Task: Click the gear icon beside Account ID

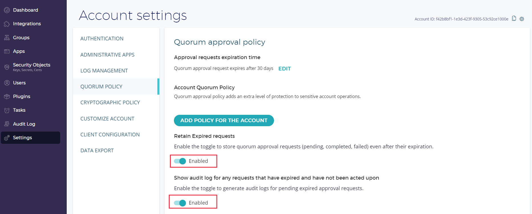Action: [522, 19]
